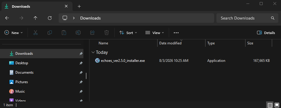Click the Downloads breadcrumb in address bar
Image resolution: width=281 pixels, height=108 pixels.
click(90, 18)
